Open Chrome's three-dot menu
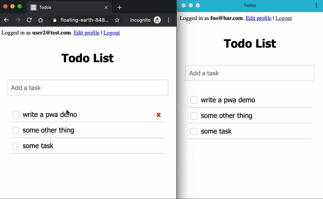Image resolution: width=323 pixels, height=199 pixels. click(x=169, y=20)
